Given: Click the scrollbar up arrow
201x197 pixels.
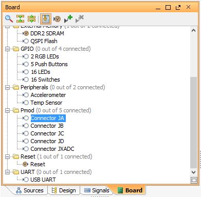Looking at the screenshot, I should pyautogui.click(x=194, y=31).
